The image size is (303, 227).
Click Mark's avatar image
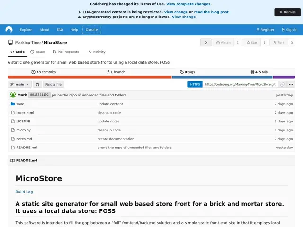point(13,95)
